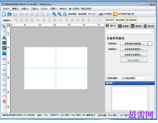Switch to the 属性栏 tab
This screenshot has height=123, width=158.
[x=111, y=26]
